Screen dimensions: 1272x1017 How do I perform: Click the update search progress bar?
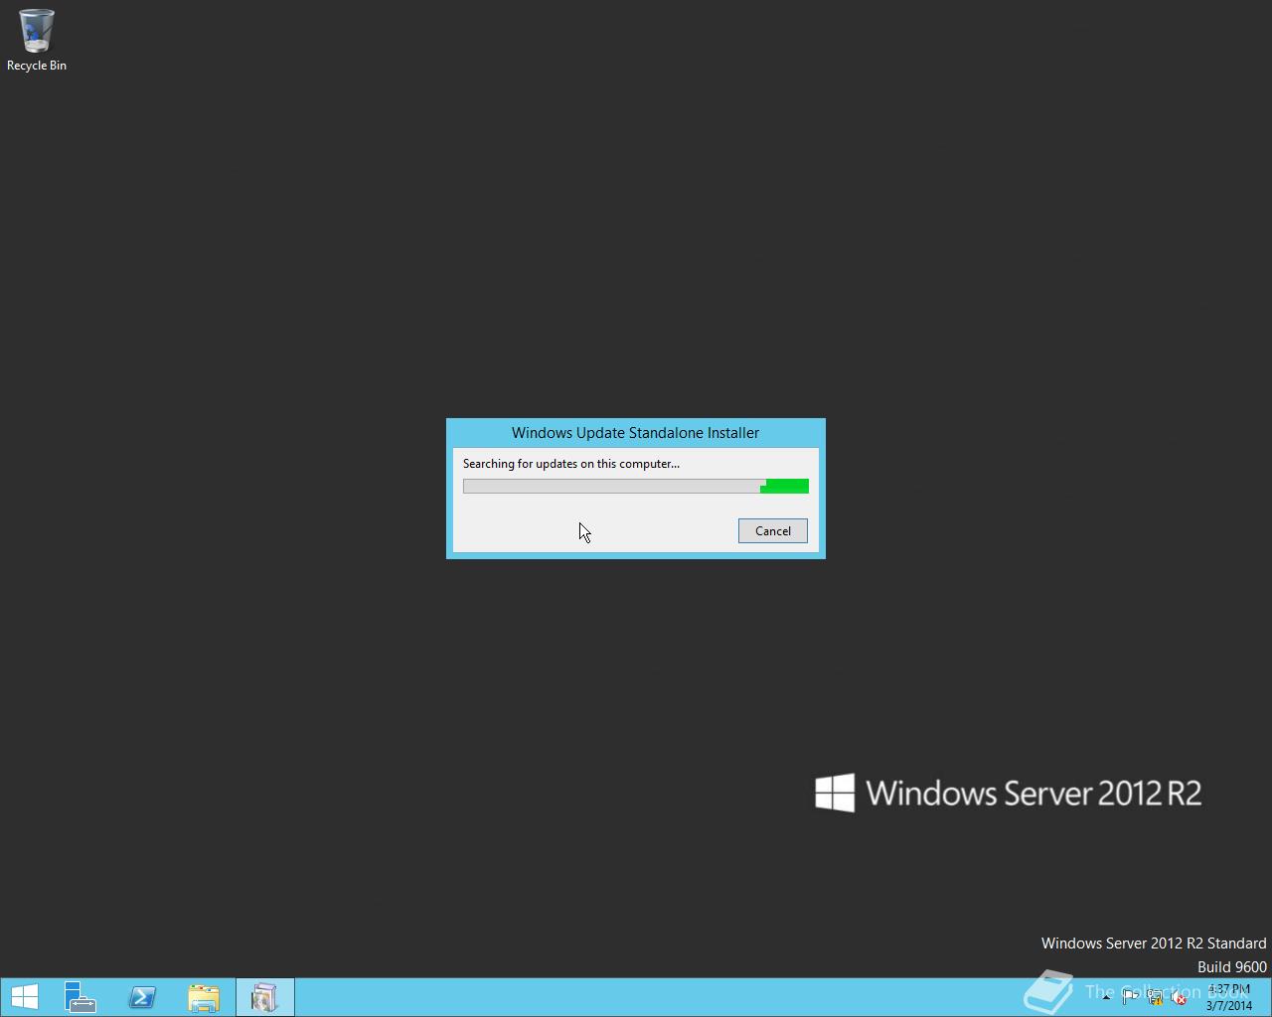pyautogui.click(x=636, y=486)
